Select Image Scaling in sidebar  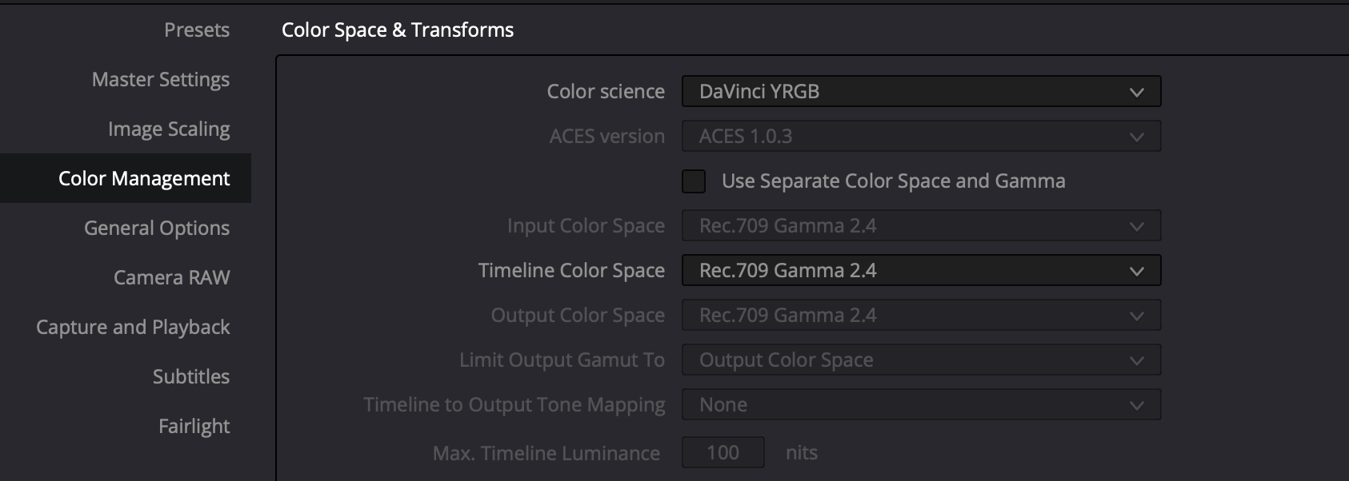(169, 129)
